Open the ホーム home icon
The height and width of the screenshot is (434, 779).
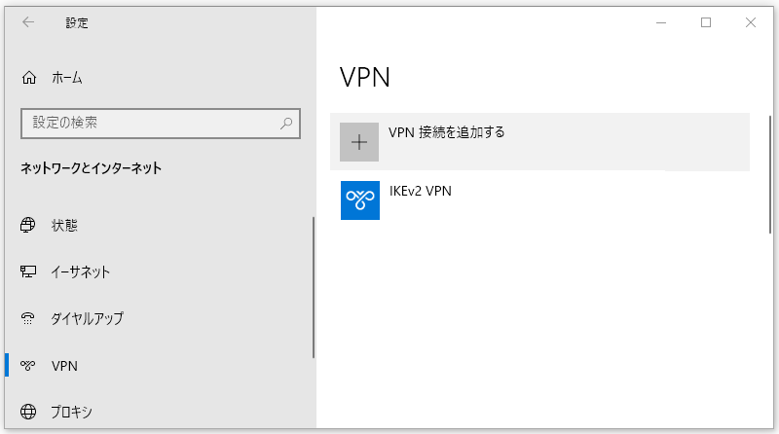pos(29,78)
